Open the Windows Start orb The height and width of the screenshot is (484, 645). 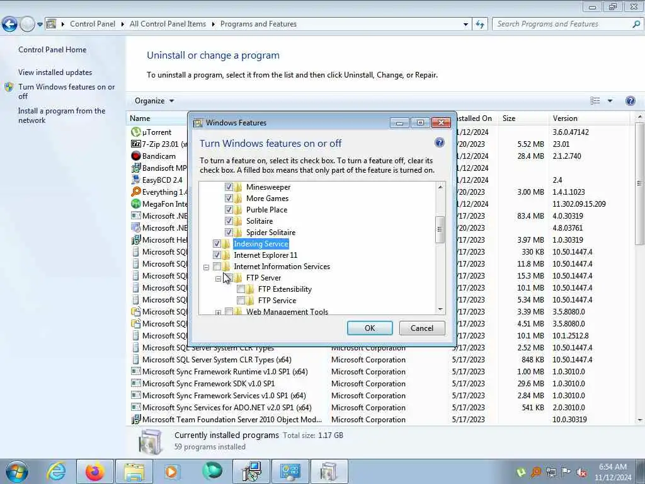(x=17, y=471)
